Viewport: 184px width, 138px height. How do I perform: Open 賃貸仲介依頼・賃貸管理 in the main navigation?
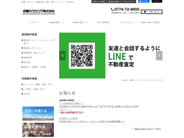click(x=150, y=22)
